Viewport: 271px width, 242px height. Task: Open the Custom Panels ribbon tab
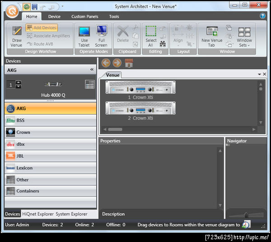point(85,17)
